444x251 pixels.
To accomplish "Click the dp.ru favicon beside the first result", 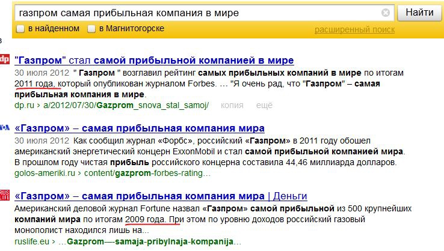I will pyautogui.click(x=5, y=59).
